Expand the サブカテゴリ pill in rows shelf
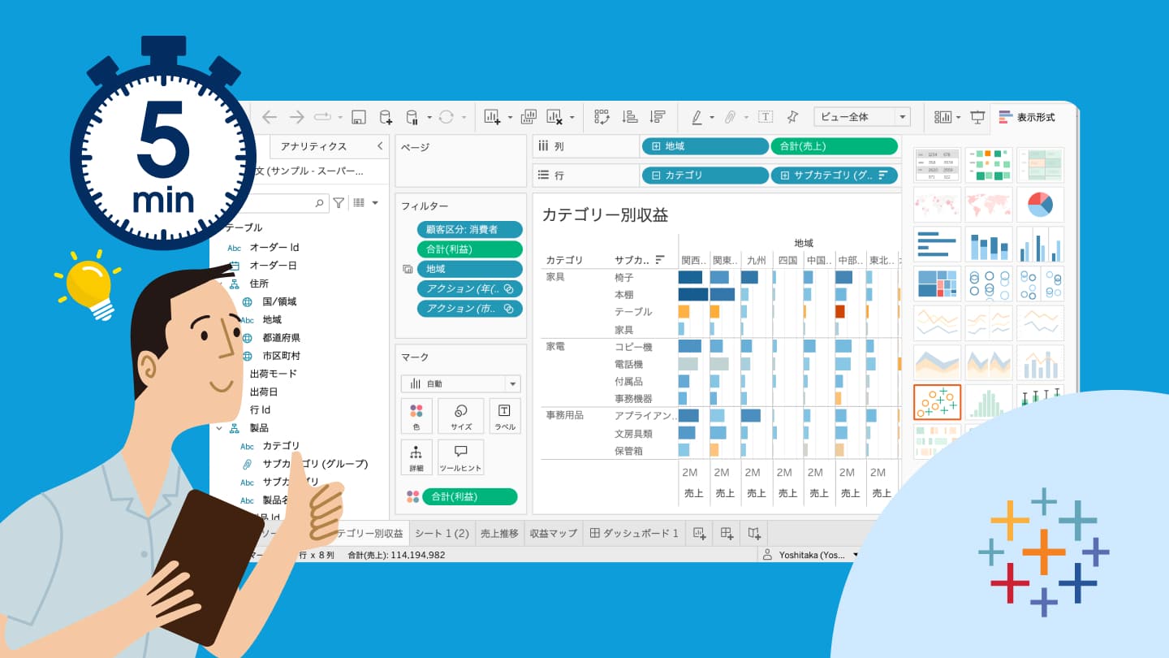Screen dimensions: 1169x658 coord(785,175)
